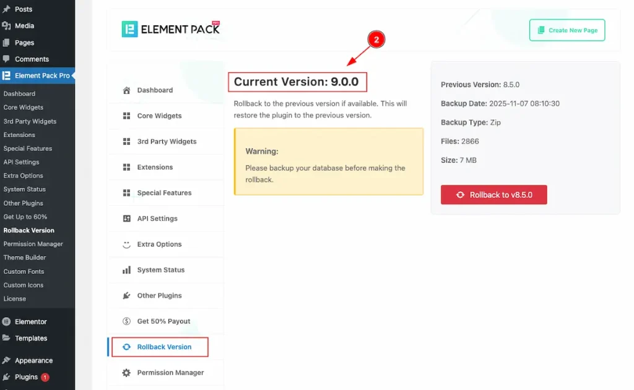This screenshot has height=390, width=634.
Task: Expand the Element Pack Pro sidebar menu arrow
Action: [72, 75]
